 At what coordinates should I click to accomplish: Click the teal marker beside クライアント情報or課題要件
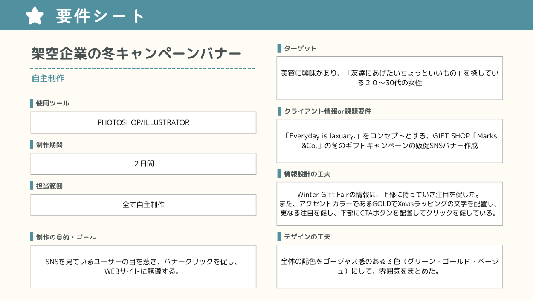pos(279,111)
